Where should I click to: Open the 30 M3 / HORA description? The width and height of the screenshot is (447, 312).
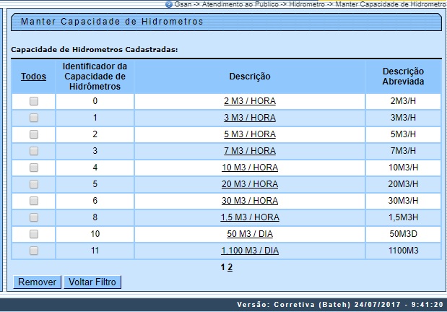click(250, 201)
